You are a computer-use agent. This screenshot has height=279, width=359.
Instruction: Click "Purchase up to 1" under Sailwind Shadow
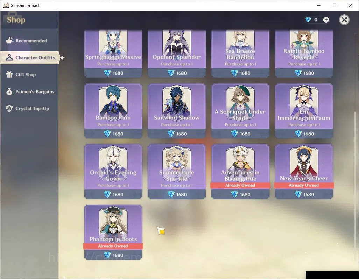click(177, 125)
